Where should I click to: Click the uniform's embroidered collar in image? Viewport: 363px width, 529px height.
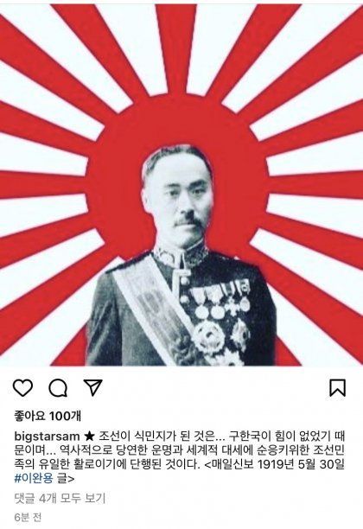pyautogui.click(x=181, y=253)
